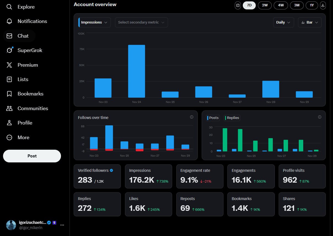Switch to the 1Y time range

(x=312, y=5)
